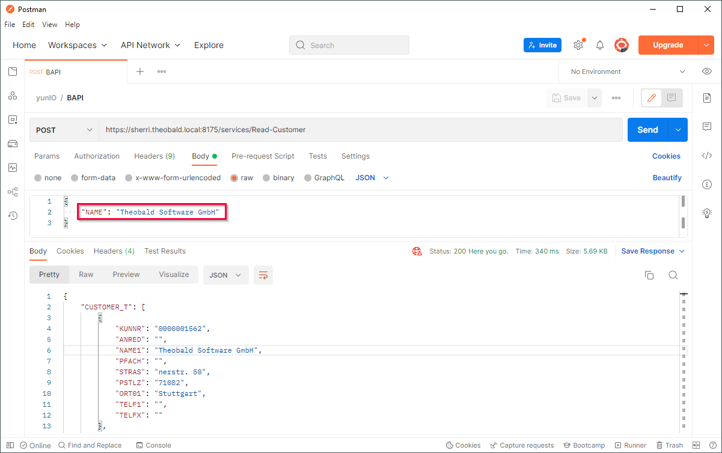Viewport: 722px width, 453px height.
Task: Open the Cookies link under Send
Action: pos(666,156)
